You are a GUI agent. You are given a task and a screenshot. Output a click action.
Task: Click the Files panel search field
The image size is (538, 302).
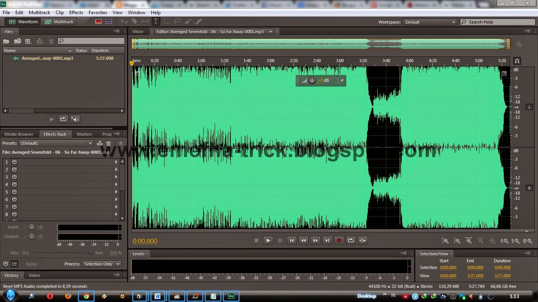click(x=91, y=41)
